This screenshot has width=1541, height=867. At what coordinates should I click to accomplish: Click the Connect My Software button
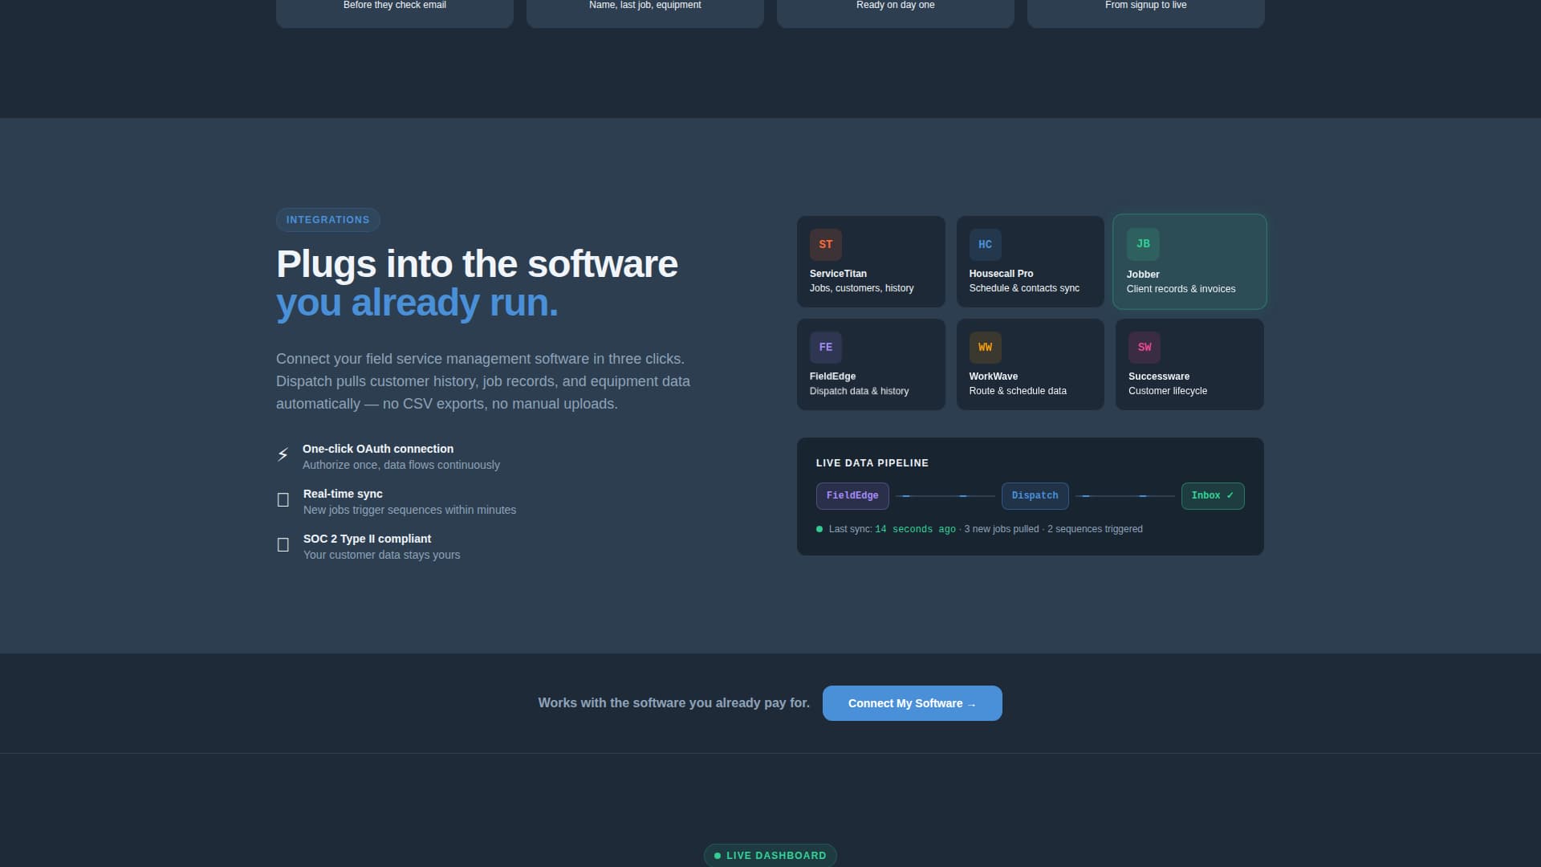pyautogui.click(x=912, y=703)
